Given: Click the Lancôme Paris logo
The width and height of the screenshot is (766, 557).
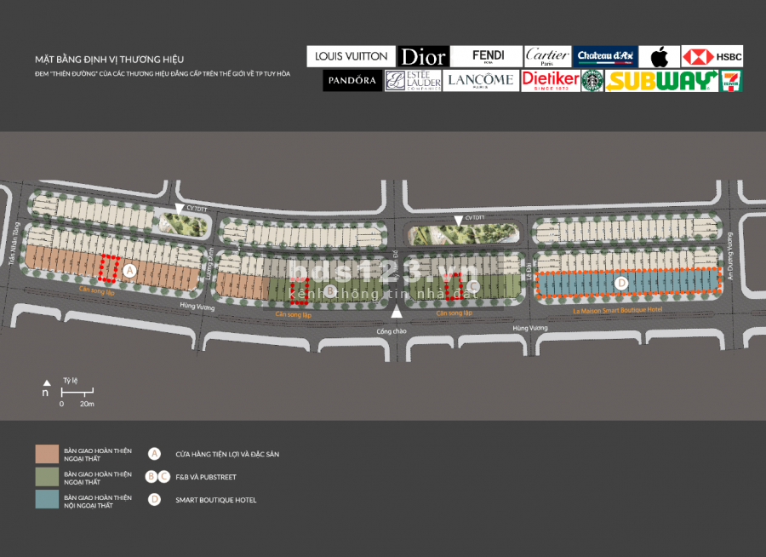Looking at the screenshot, I should (480, 81).
